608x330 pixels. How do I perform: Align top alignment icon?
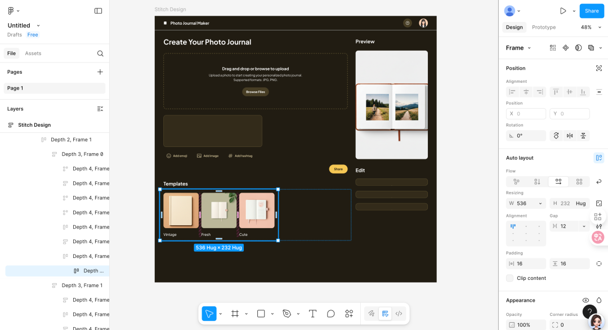tap(556, 92)
